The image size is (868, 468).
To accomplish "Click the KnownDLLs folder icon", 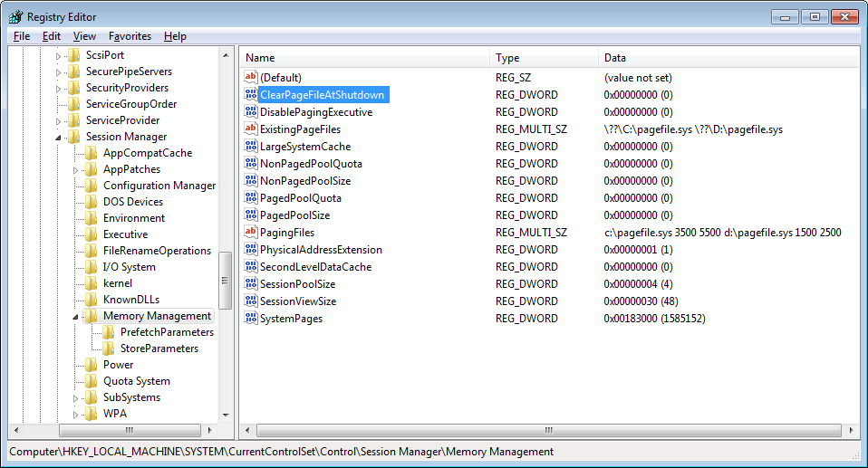I will [91, 300].
